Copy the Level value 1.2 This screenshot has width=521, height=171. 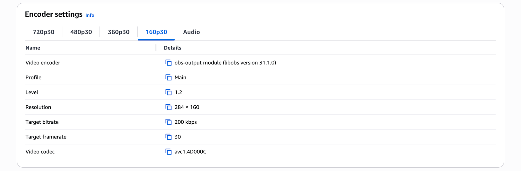[x=169, y=92]
